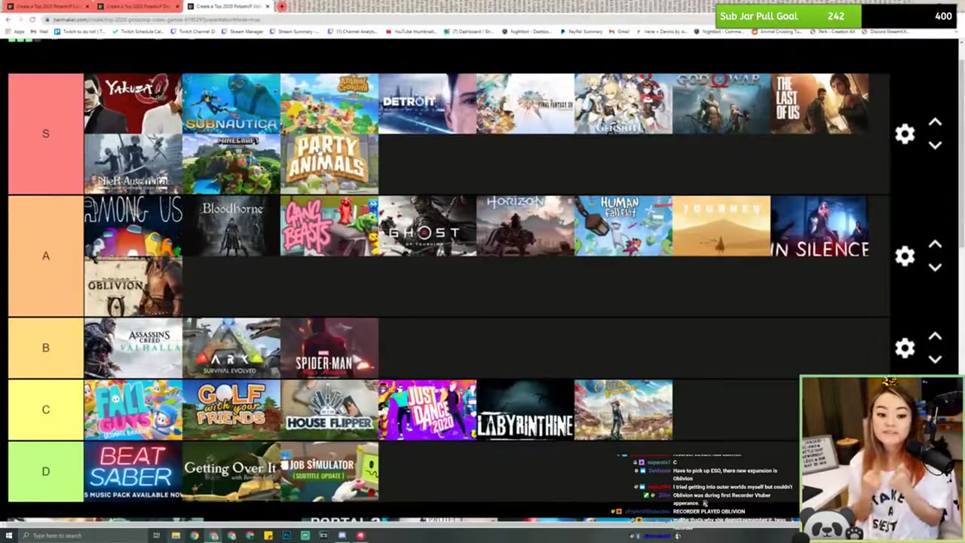965x543 pixels.
Task: Select the Journey game tile
Action: click(x=721, y=226)
